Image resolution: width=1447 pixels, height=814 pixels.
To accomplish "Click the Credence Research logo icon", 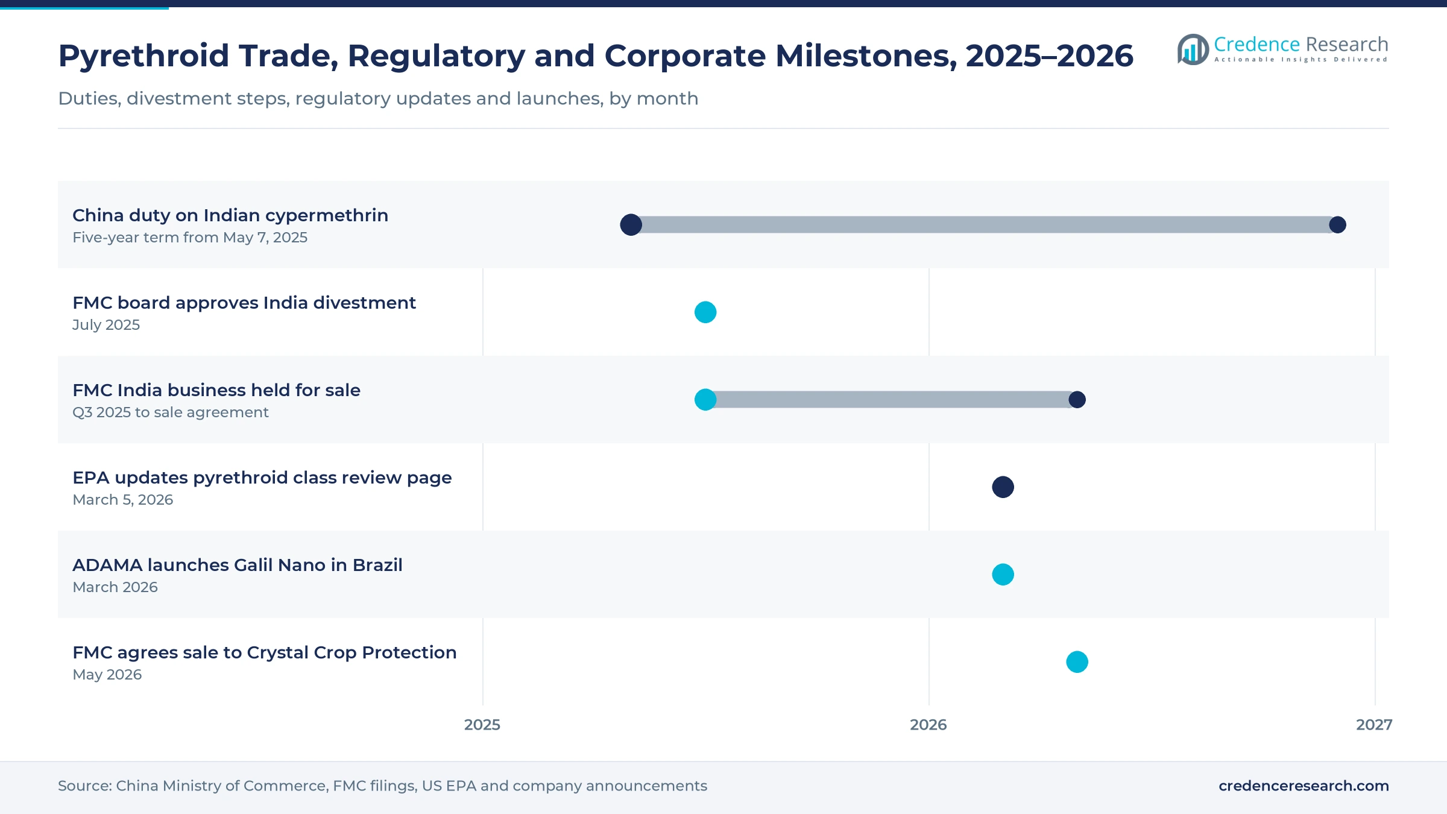I will (x=1193, y=49).
